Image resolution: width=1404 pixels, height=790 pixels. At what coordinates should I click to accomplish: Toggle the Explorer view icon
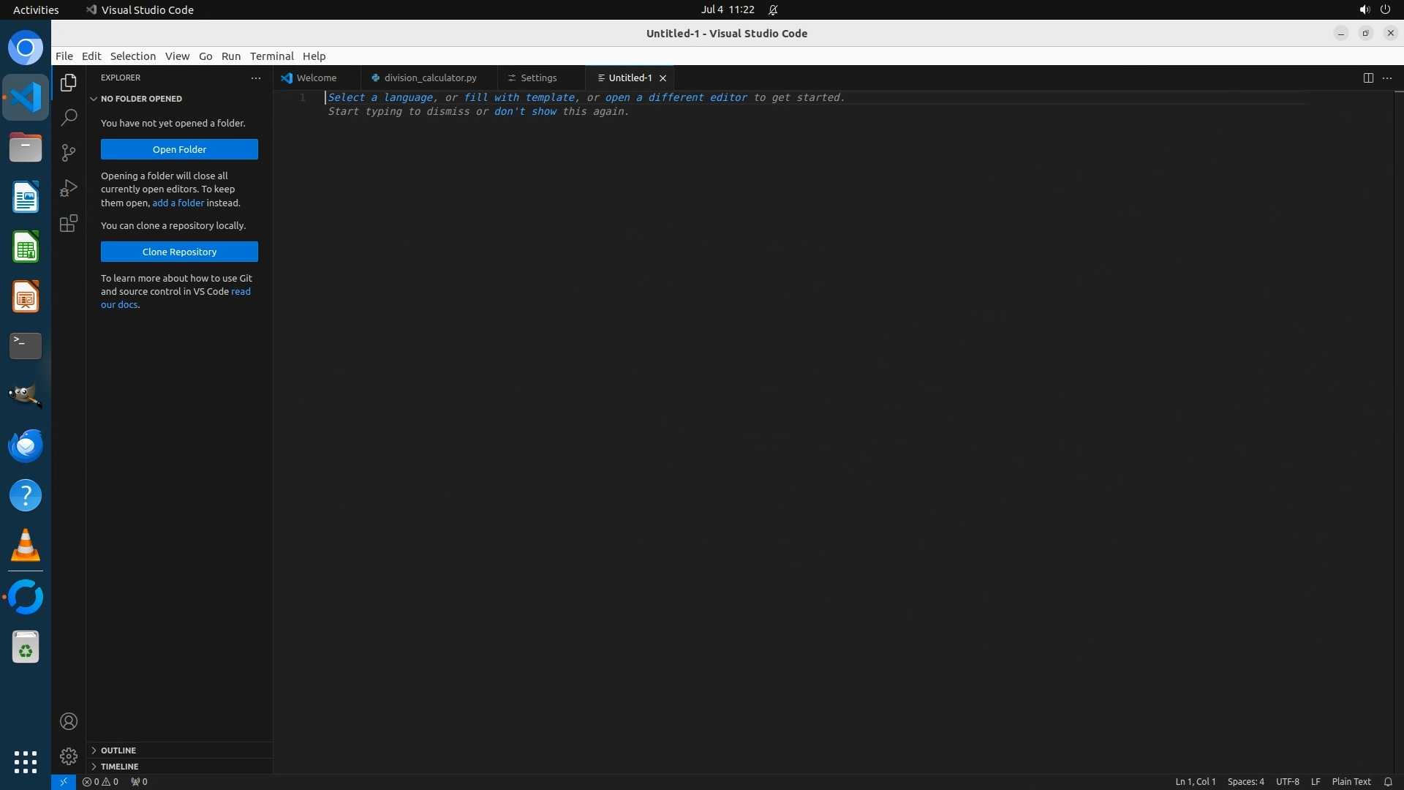(69, 83)
